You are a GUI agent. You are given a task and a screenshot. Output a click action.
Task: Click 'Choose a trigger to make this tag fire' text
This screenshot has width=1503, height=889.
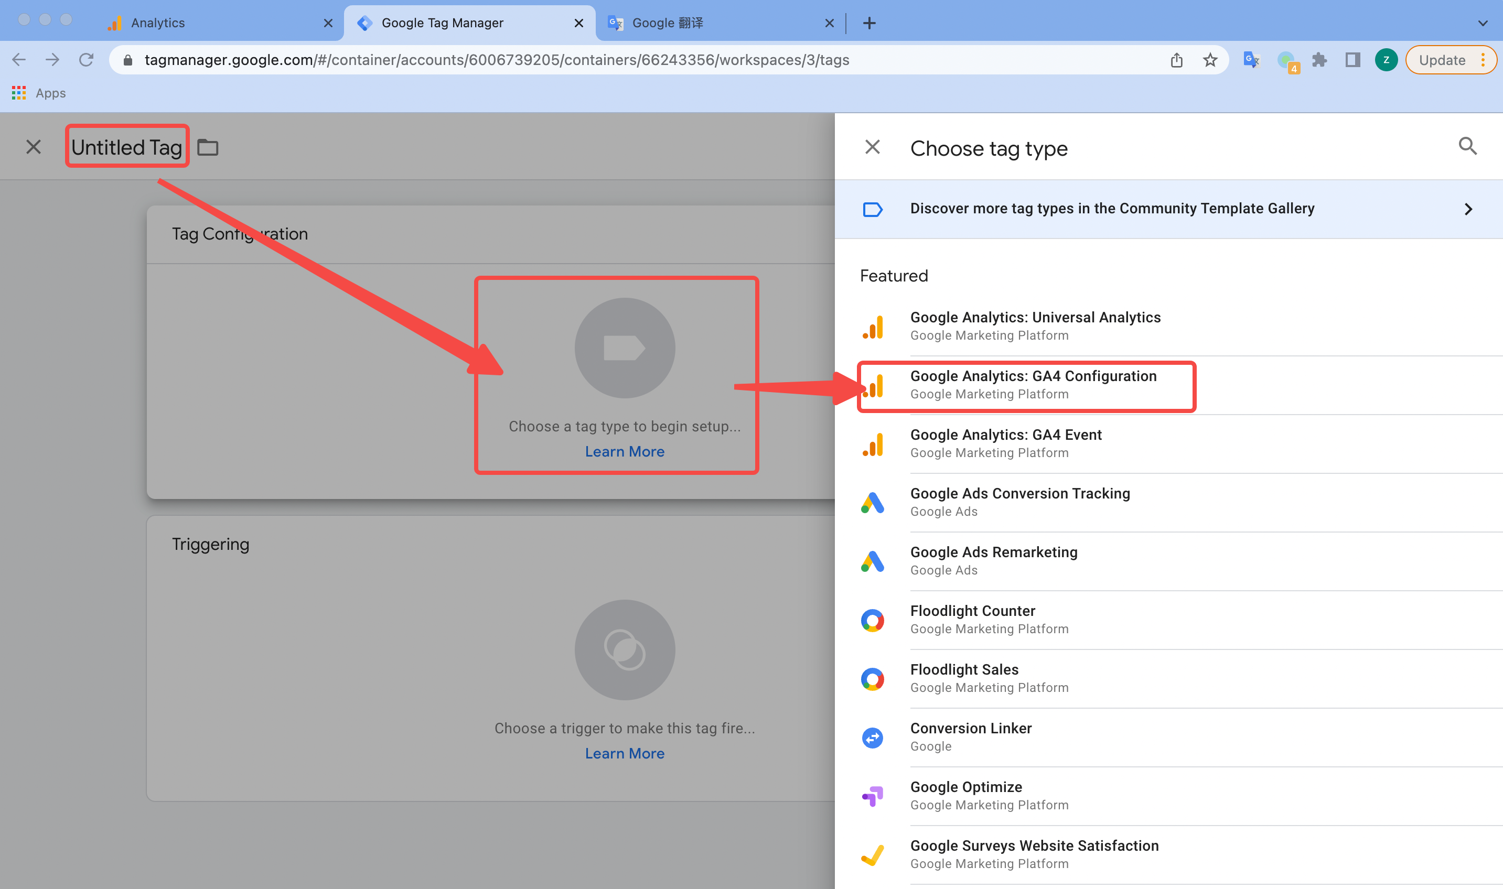click(x=625, y=728)
